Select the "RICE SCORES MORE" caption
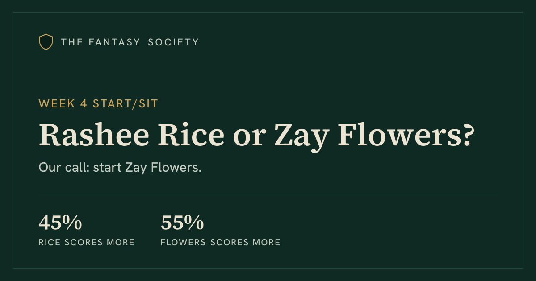This screenshot has width=536, height=281. tap(87, 243)
